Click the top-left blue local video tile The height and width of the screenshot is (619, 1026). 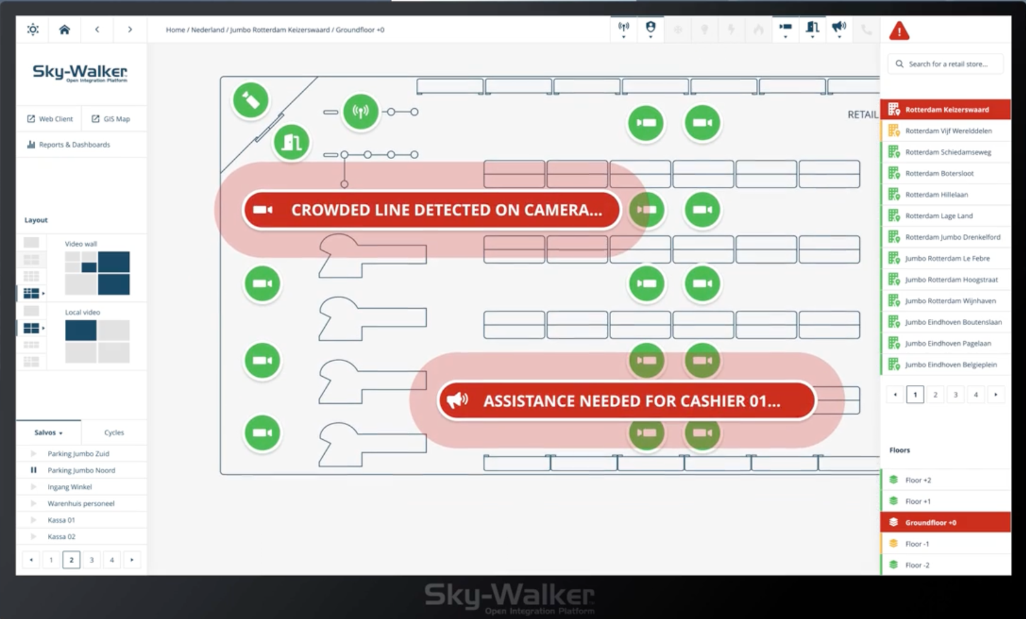[81, 330]
